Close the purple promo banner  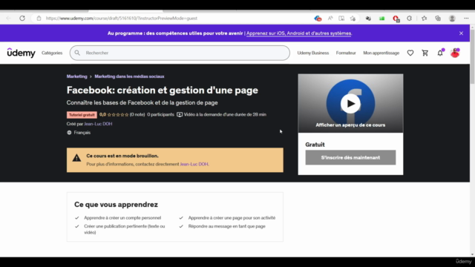coord(461,33)
